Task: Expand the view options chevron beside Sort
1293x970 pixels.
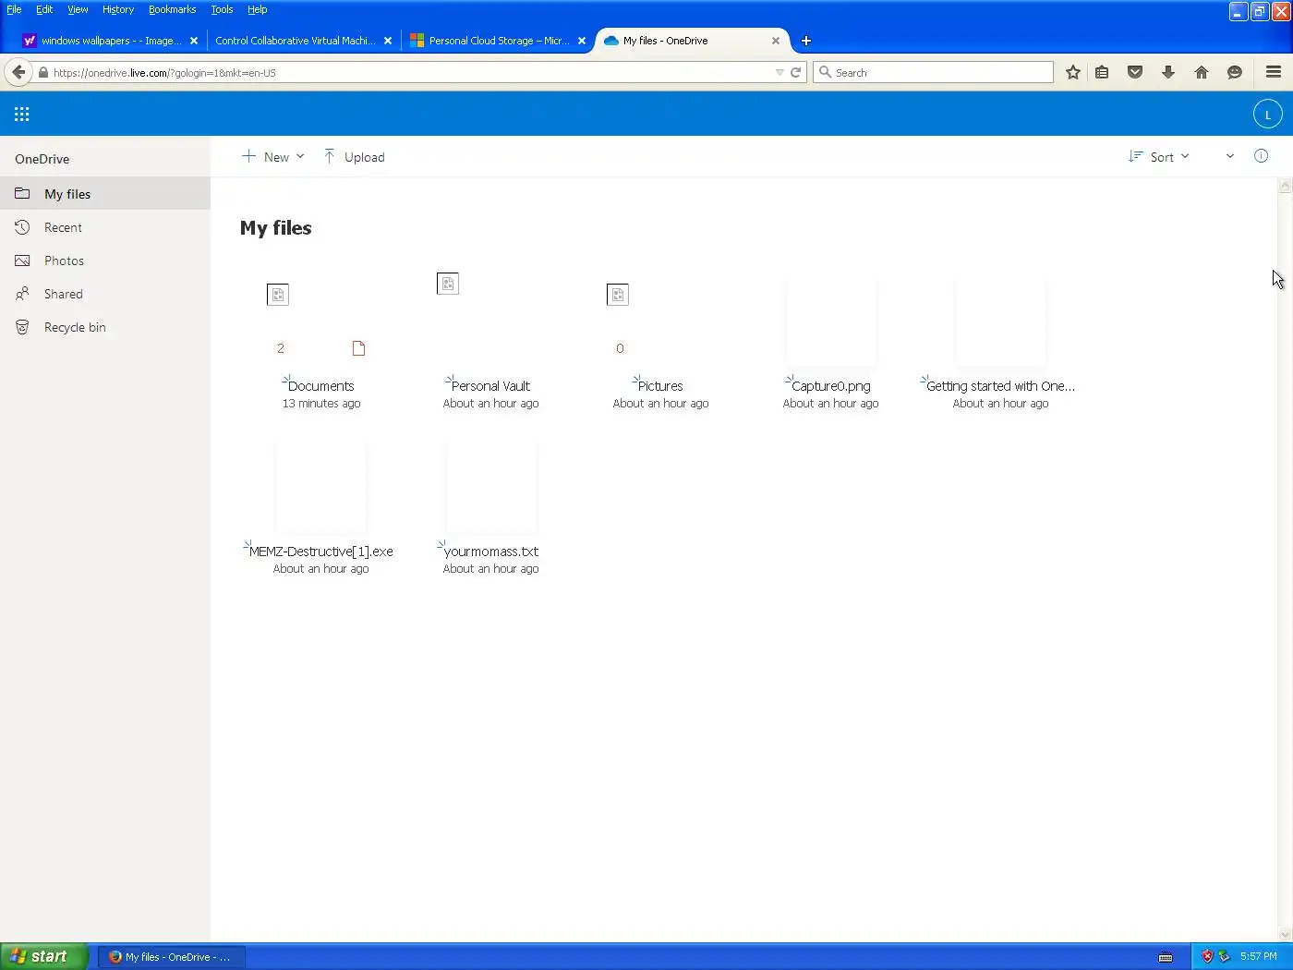Action: 1230,156
